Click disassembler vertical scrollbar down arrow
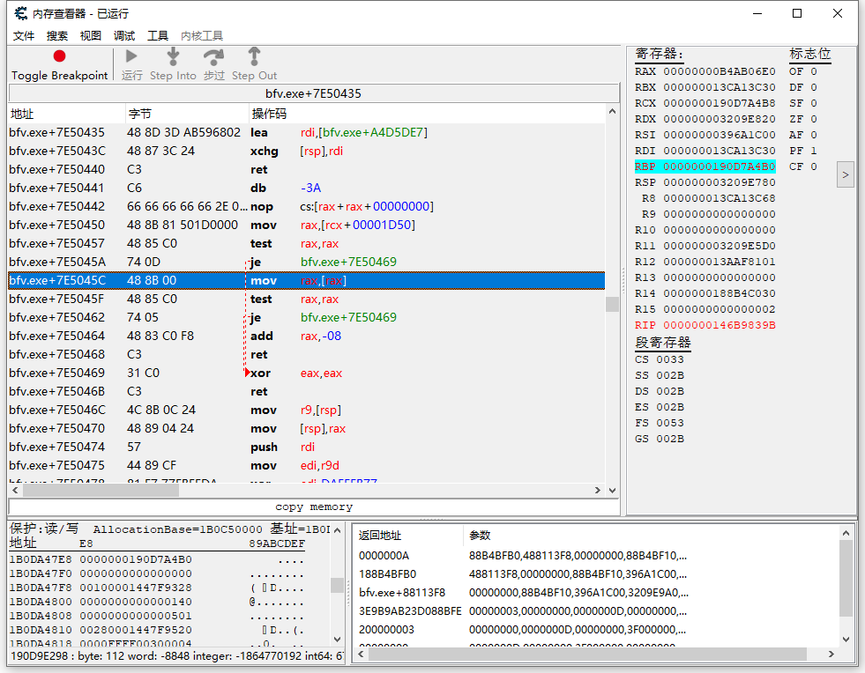Screen dimensions: 865x673 tap(612, 490)
